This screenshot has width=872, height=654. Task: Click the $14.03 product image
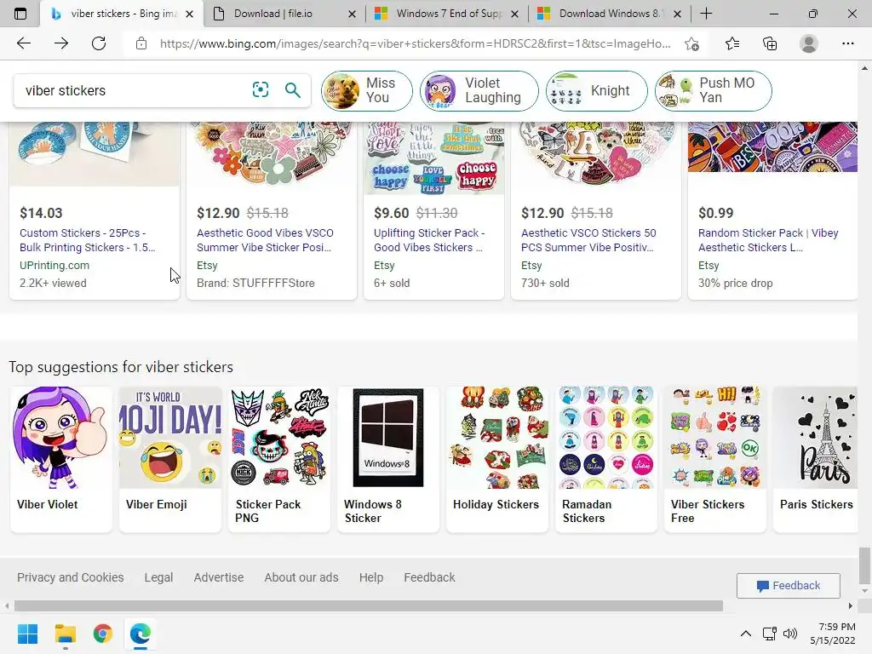coord(95,154)
